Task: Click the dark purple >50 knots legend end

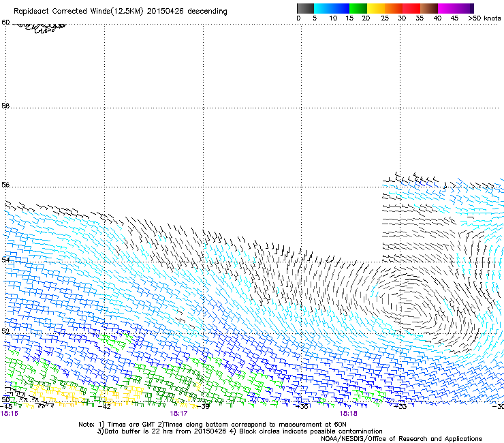Action: [x=471, y=8]
